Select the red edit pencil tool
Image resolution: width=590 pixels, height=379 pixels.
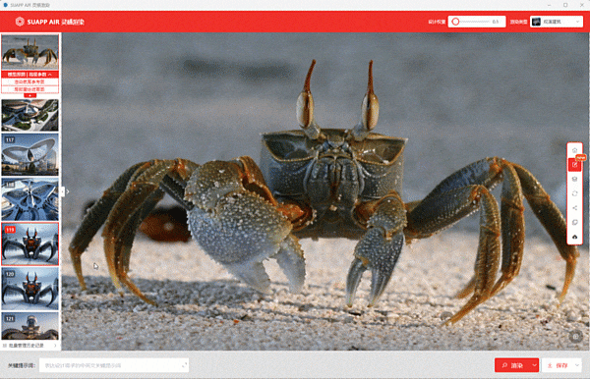[574, 165]
